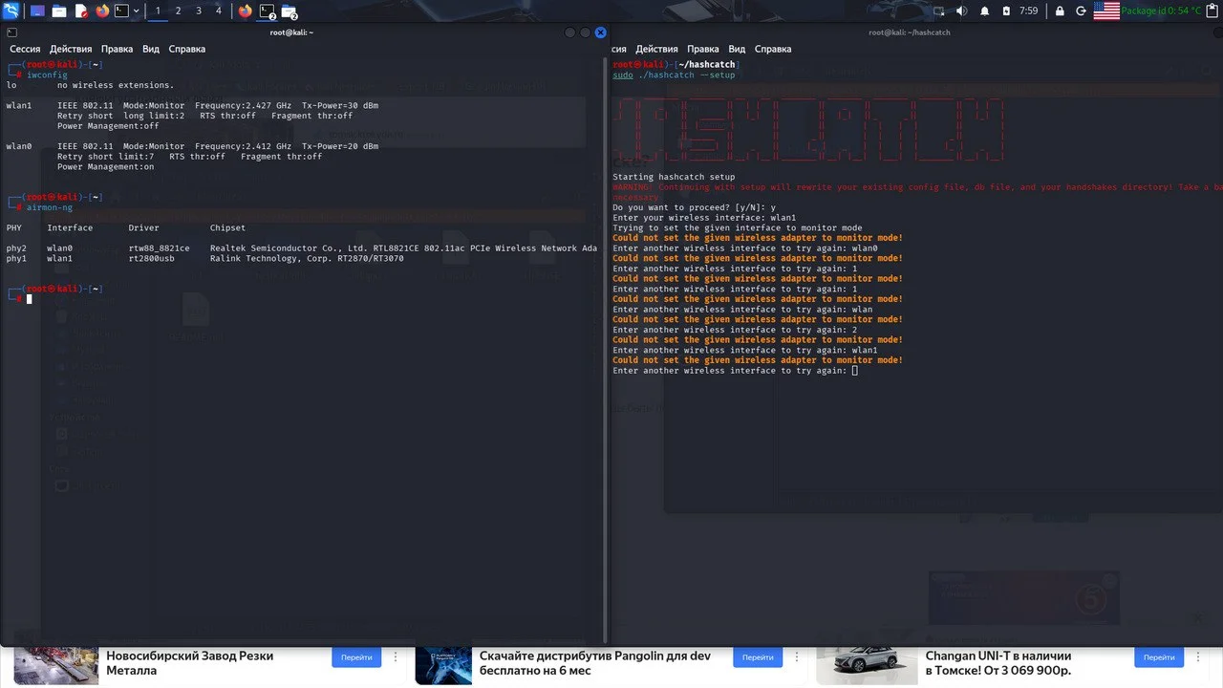1223x688 pixels.
Task: Click the US flag keyboard layout icon
Action: pos(1105,11)
